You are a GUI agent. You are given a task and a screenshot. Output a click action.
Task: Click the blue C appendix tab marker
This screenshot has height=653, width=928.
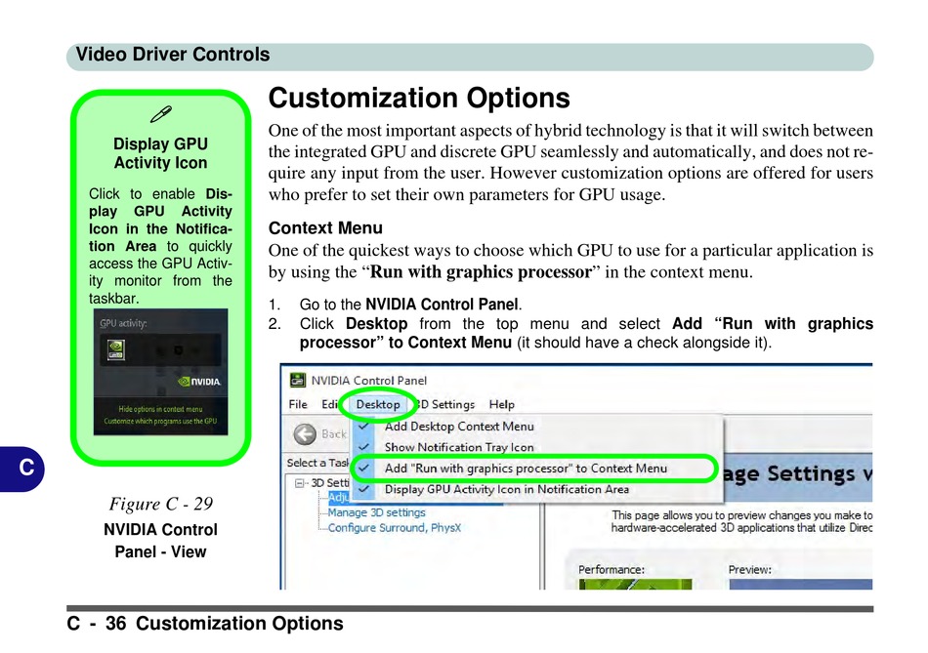click(x=22, y=469)
